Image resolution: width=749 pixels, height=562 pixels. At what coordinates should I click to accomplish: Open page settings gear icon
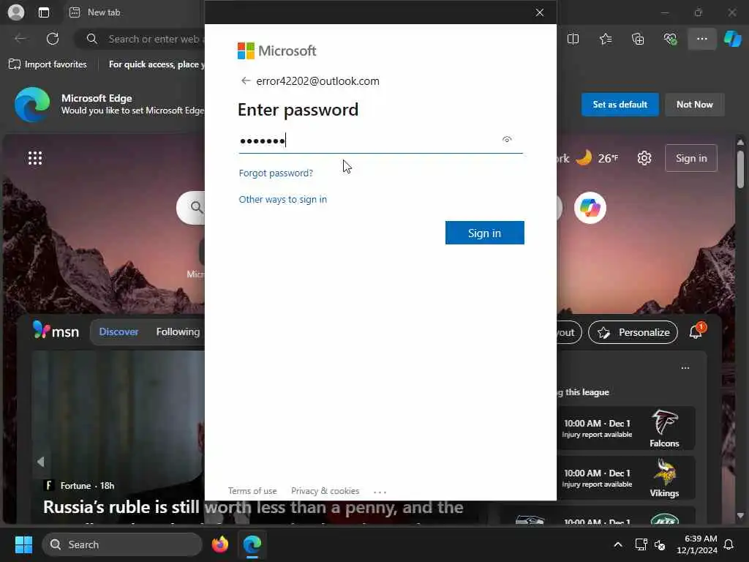coord(644,158)
